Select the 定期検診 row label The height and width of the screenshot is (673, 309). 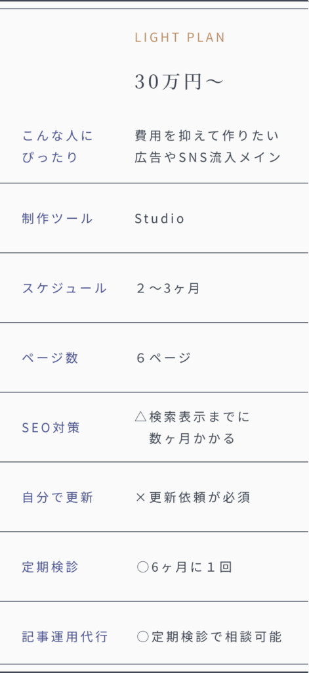(50, 567)
